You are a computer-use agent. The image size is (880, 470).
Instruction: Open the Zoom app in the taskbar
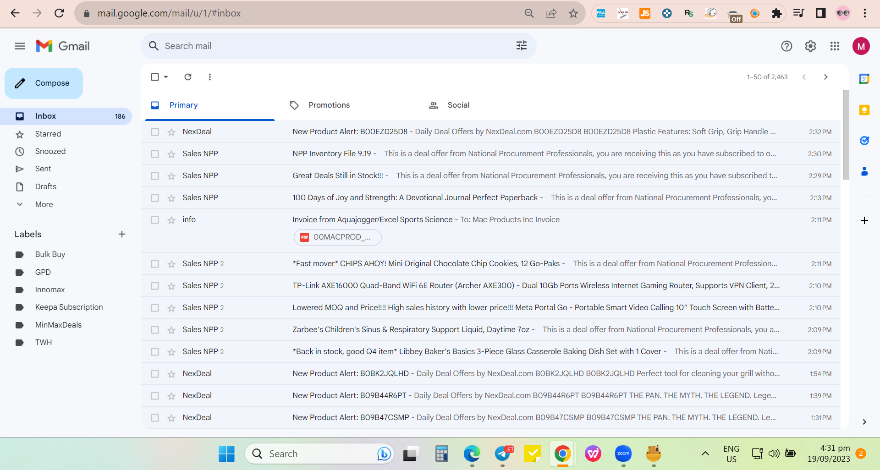pyautogui.click(x=623, y=454)
